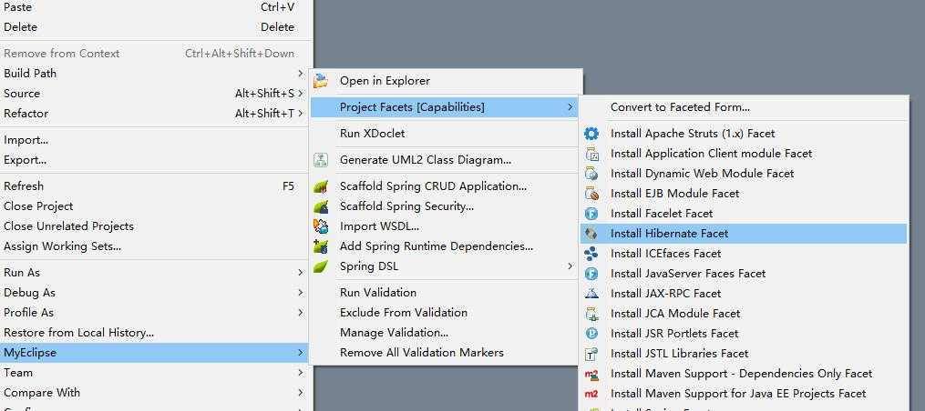Click the Scaffold Spring CRUD Application icon
This screenshot has width=925, height=411.
coord(320,186)
